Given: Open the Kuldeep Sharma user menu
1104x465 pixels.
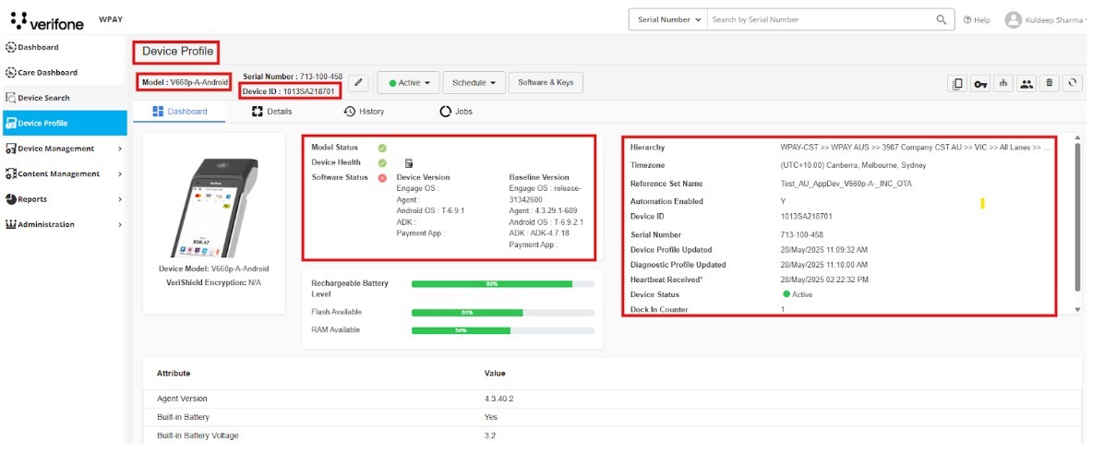Looking at the screenshot, I should [x=1053, y=19].
